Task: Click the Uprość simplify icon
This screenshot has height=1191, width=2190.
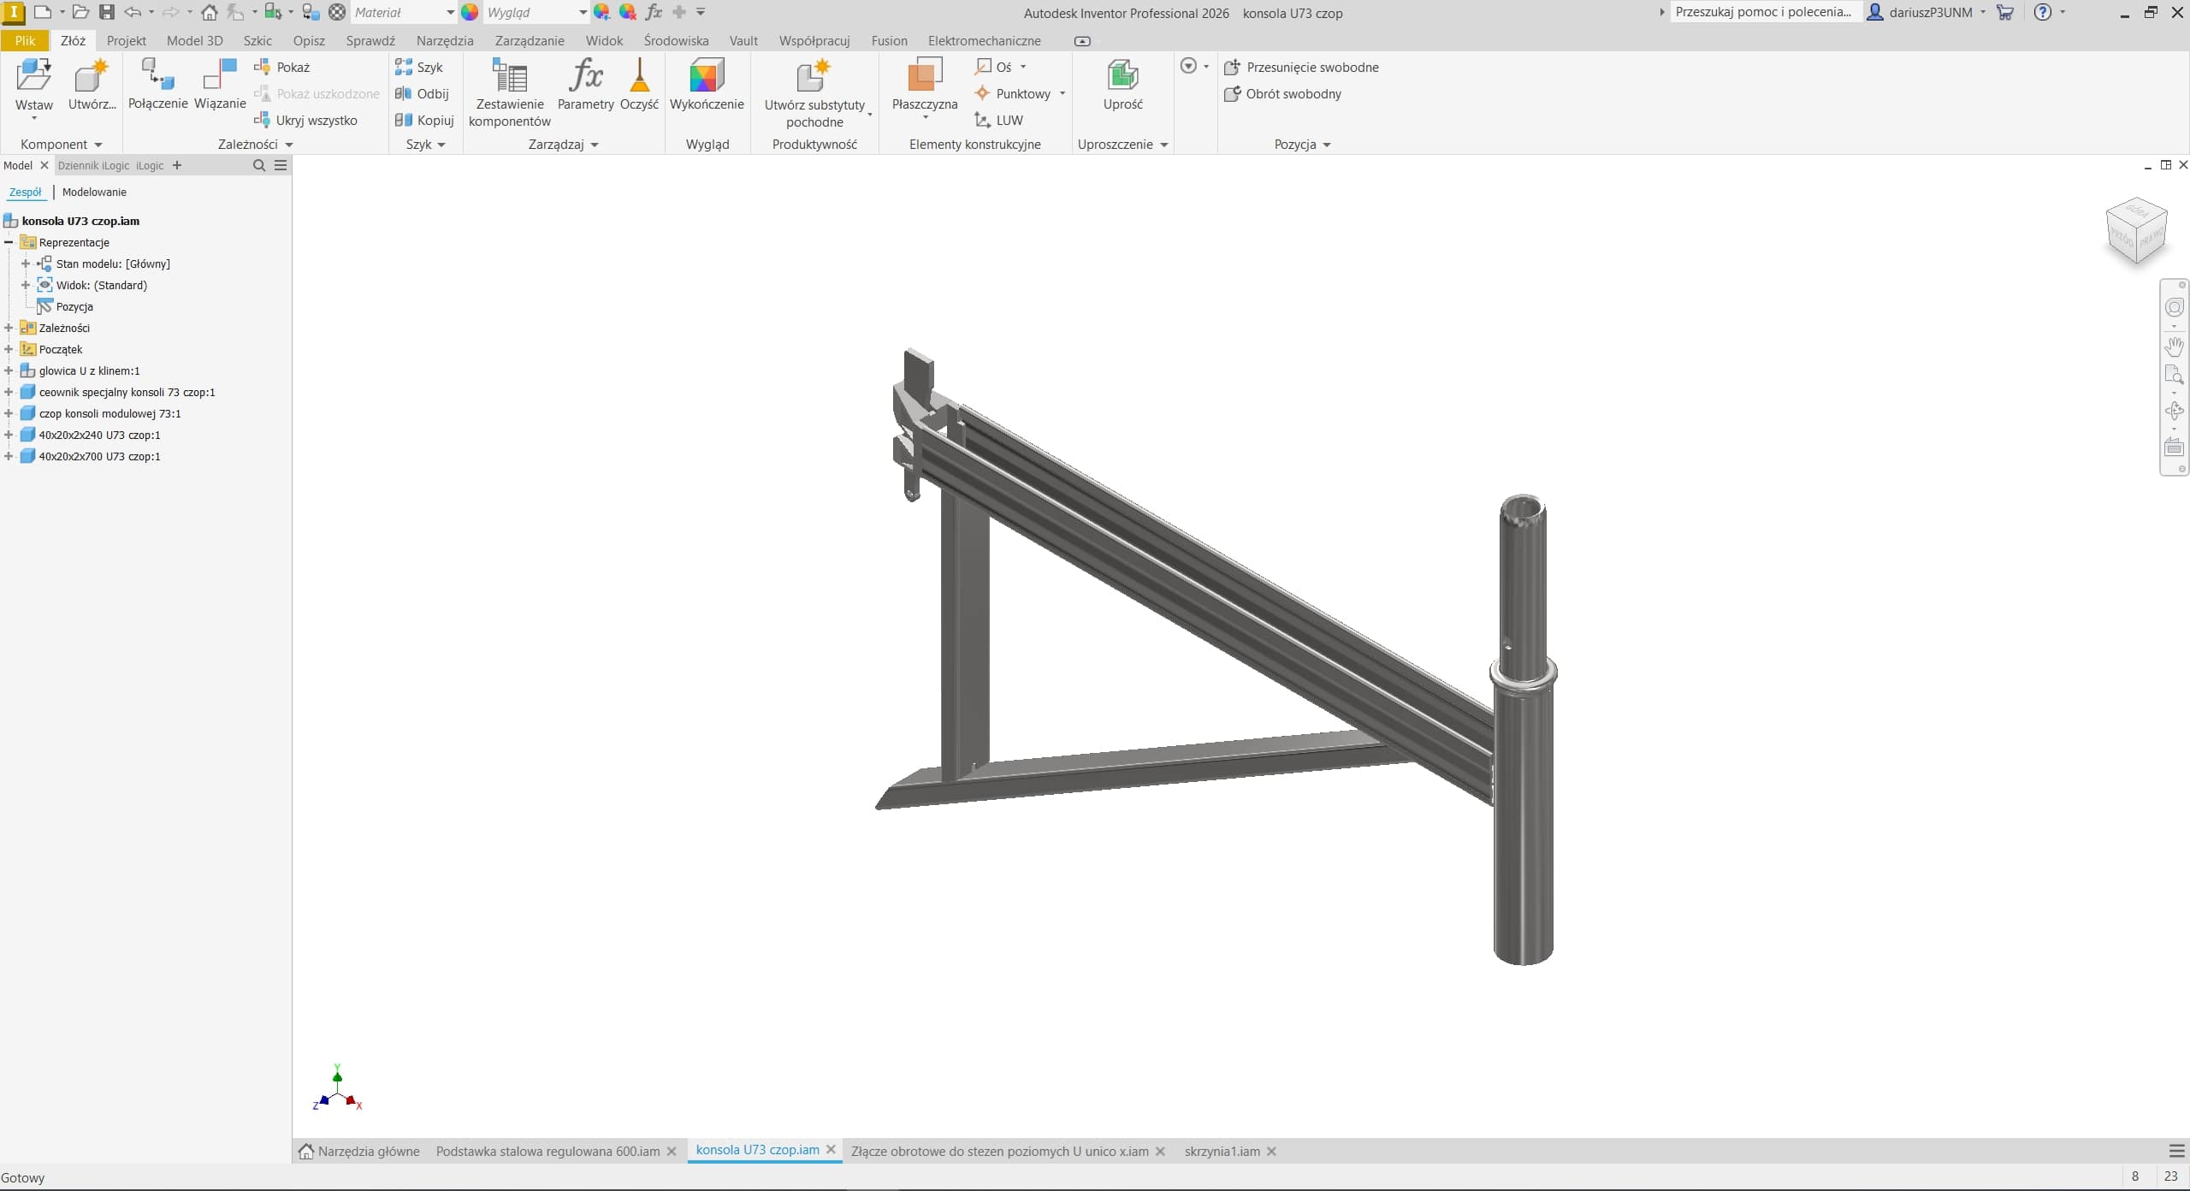Action: click(1122, 75)
